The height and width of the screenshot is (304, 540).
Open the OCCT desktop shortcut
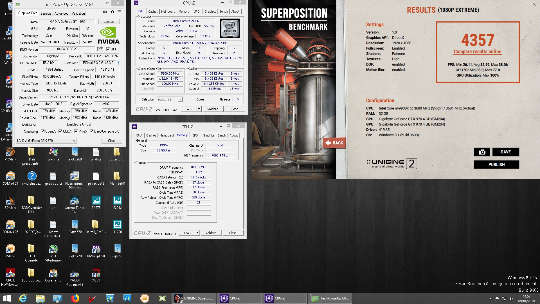(96, 275)
